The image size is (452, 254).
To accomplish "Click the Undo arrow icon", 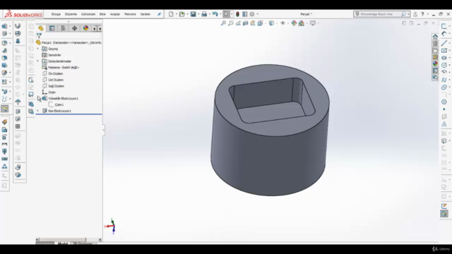I will tap(215, 14).
